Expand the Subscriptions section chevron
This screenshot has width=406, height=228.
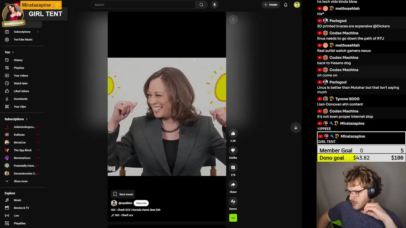pos(27,119)
